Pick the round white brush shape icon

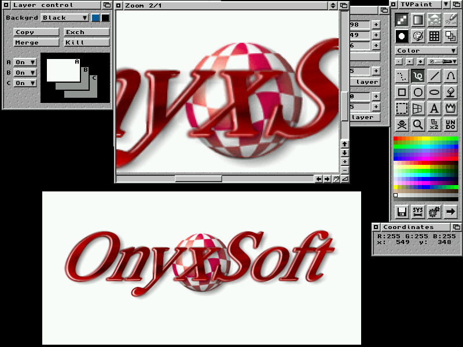(402, 36)
